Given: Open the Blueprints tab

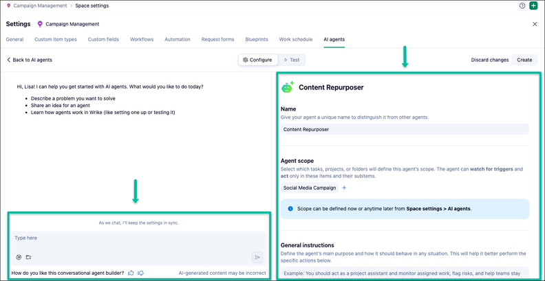Looking at the screenshot, I should click(257, 39).
